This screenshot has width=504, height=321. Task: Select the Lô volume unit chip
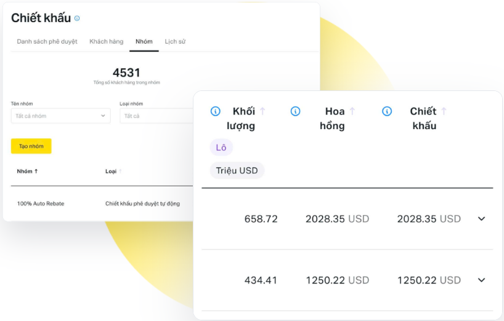(221, 148)
